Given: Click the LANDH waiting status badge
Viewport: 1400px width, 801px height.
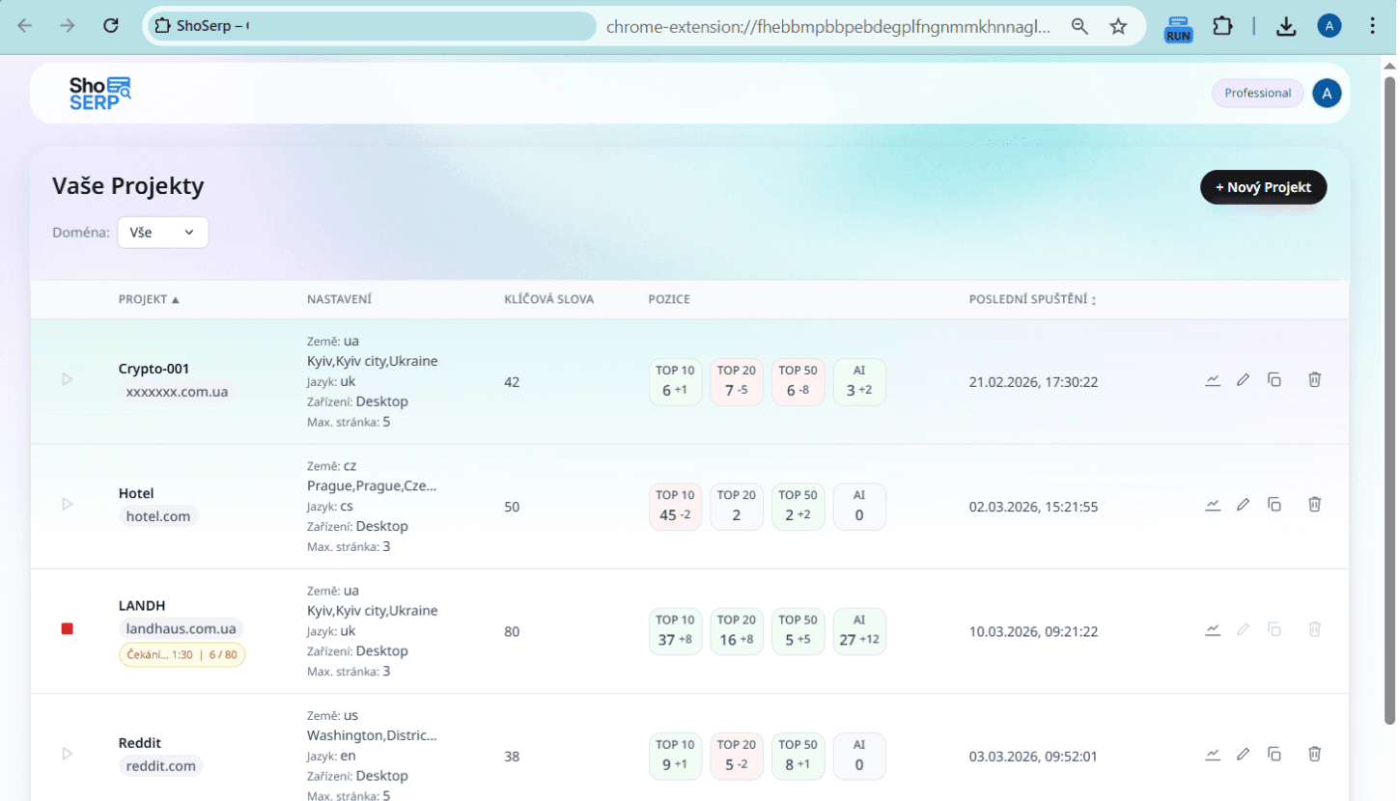Looking at the screenshot, I should 182,654.
